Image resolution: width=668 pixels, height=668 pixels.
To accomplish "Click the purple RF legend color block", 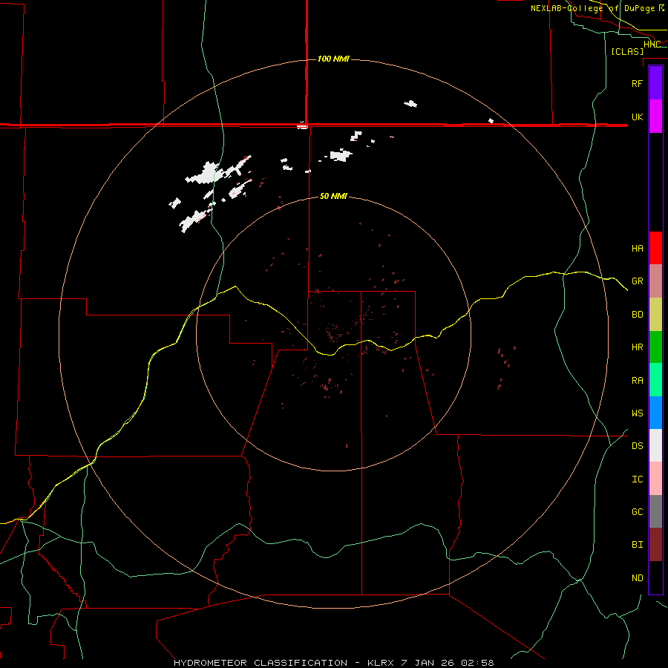I will [x=655, y=83].
